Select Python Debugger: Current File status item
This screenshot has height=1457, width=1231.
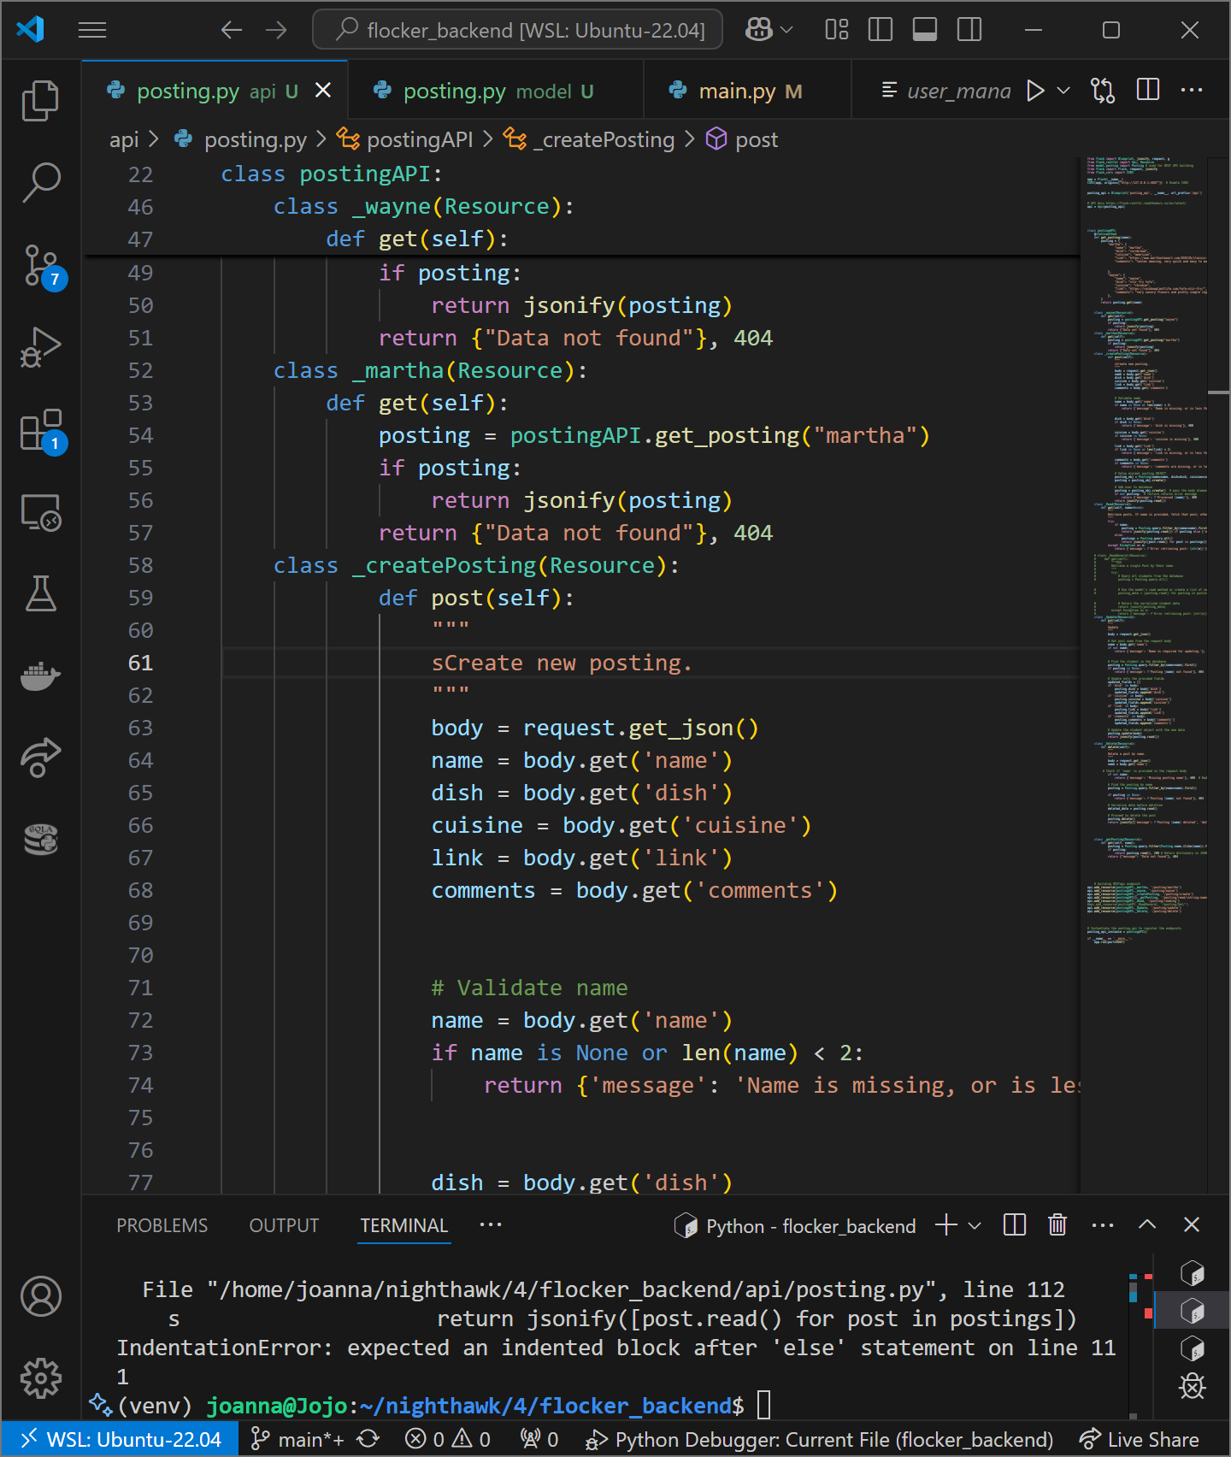coord(819,1440)
